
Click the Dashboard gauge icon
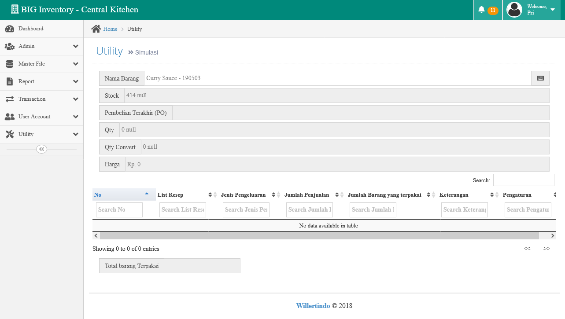click(10, 29)
